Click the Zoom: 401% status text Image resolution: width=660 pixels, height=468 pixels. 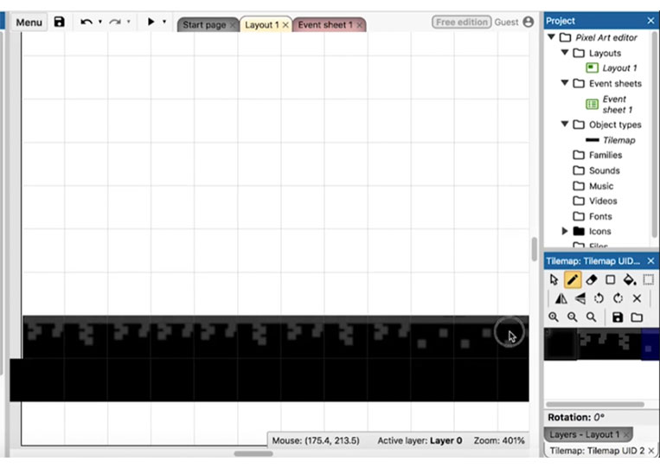point(499,440)
